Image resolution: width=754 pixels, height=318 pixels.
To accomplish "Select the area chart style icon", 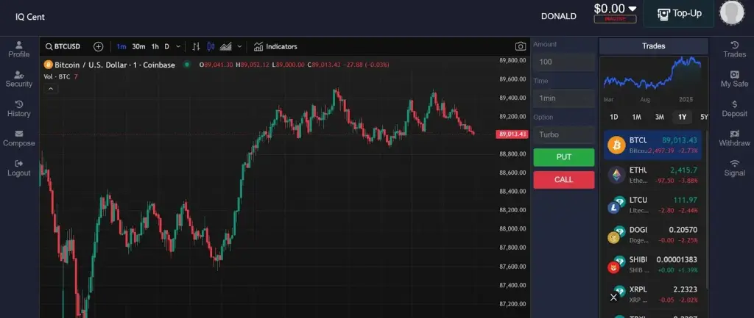I will (226, 46).
